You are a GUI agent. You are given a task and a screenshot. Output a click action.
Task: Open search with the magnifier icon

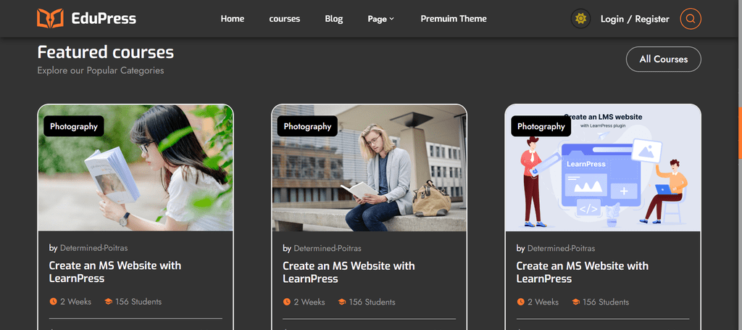tap(691, 19)
